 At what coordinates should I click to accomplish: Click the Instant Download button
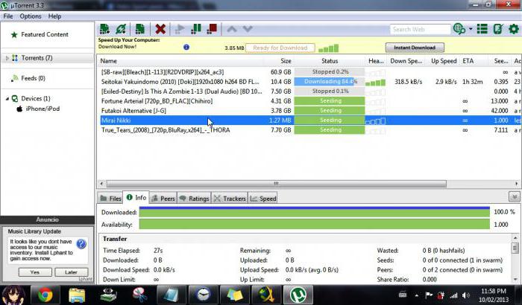[415, 48]
